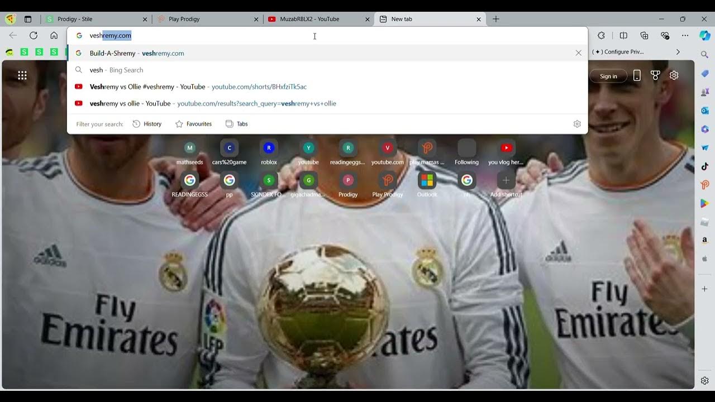Image resolution: width=715 pixels, height=402 pixels.
Task: Close the MuzabRBLX2 - YouTube tab
Action: tap(368, 19)
